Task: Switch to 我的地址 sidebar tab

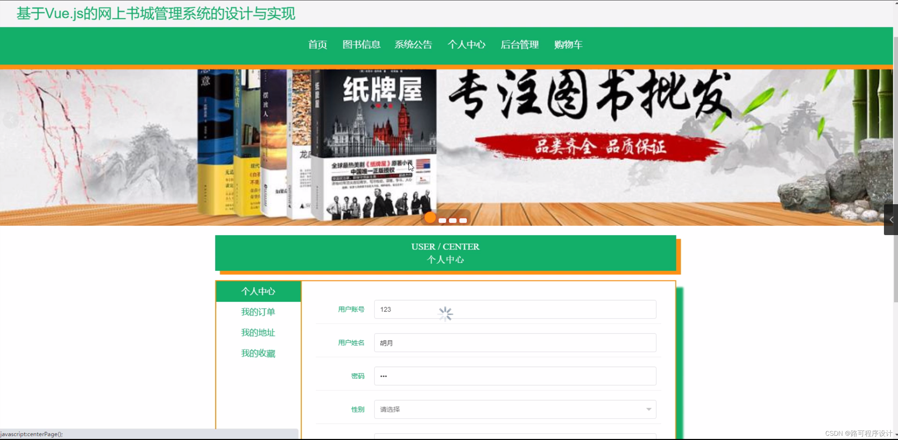Action: pos(258,333)
